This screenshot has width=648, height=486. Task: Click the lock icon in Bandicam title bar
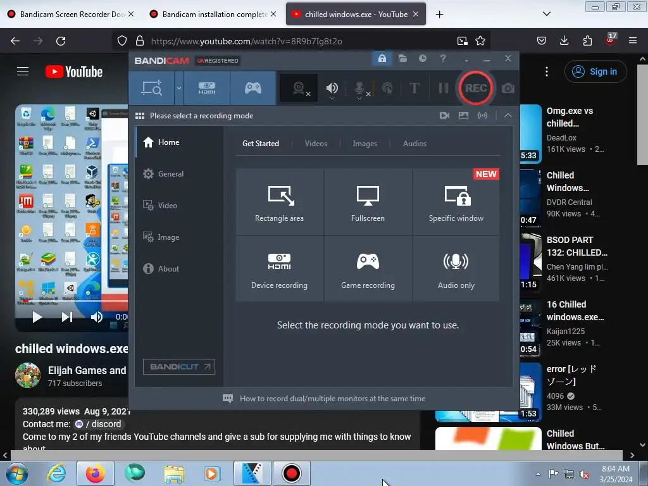click(x=382, y=58)
